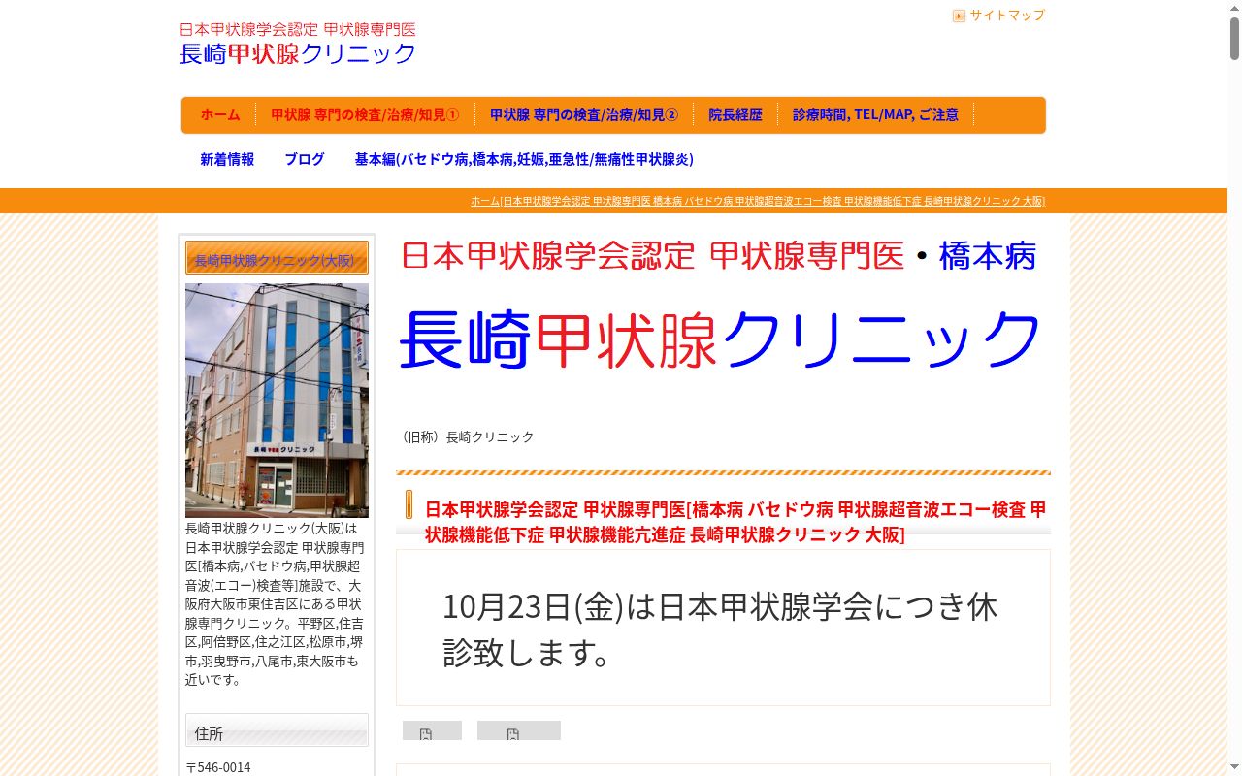Screen dimensions: 1242x776
Task: Go to 院長経歴 page
Action: [735, 114]
